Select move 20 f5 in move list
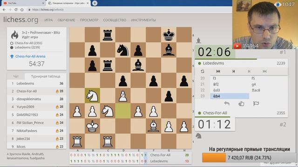This screenshot has width=298, height=167. (268, 78)
